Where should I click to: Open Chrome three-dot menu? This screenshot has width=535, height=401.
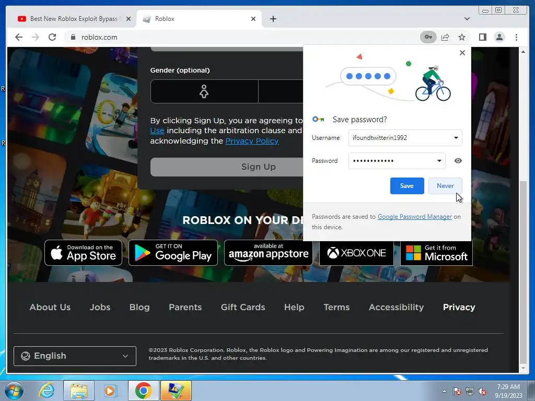point(516,37)
